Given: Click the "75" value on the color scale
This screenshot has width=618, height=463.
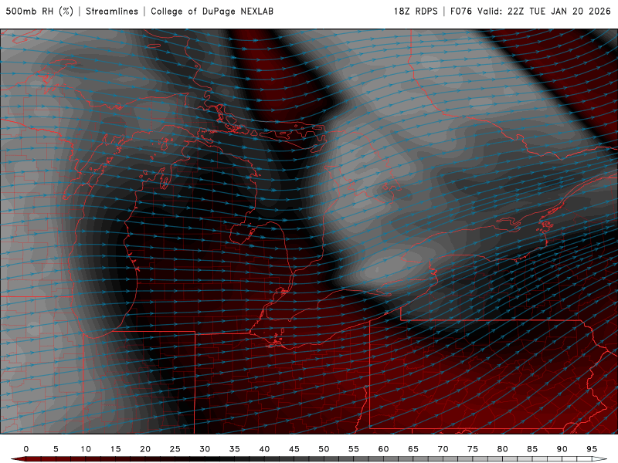Looking at the screenshot, I should pyautogui.click(x=473, y=449).
